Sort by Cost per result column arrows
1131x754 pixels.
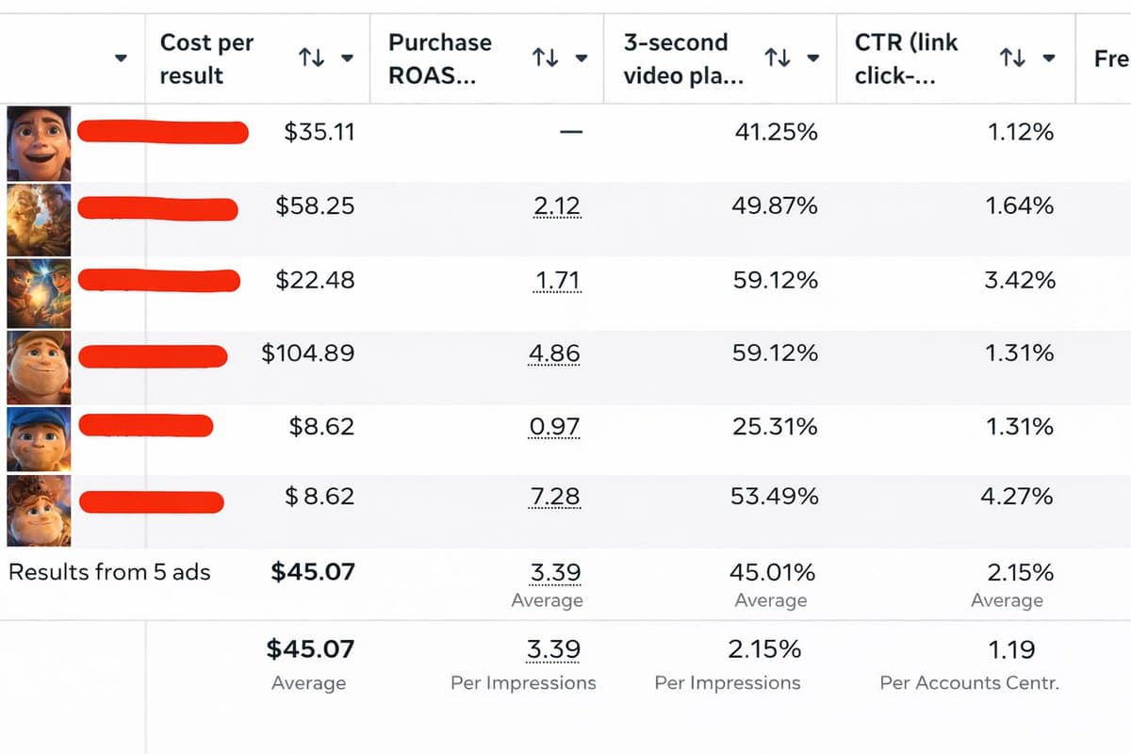(x=312, y=58)
